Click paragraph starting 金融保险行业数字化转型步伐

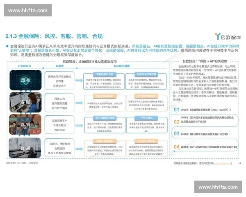205,70
